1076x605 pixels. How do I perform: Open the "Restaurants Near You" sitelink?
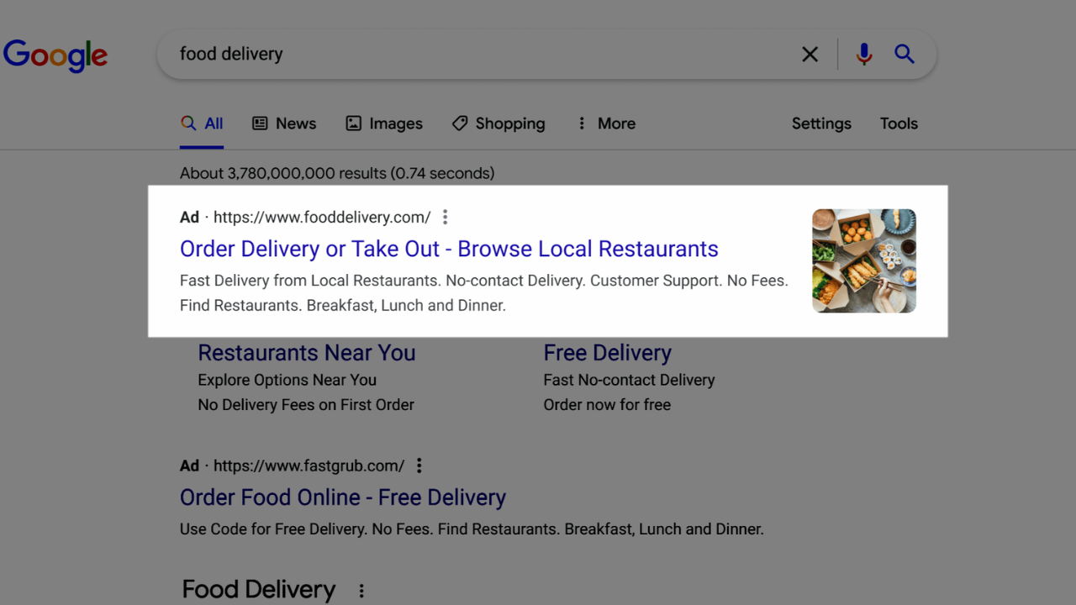point(306,353)
